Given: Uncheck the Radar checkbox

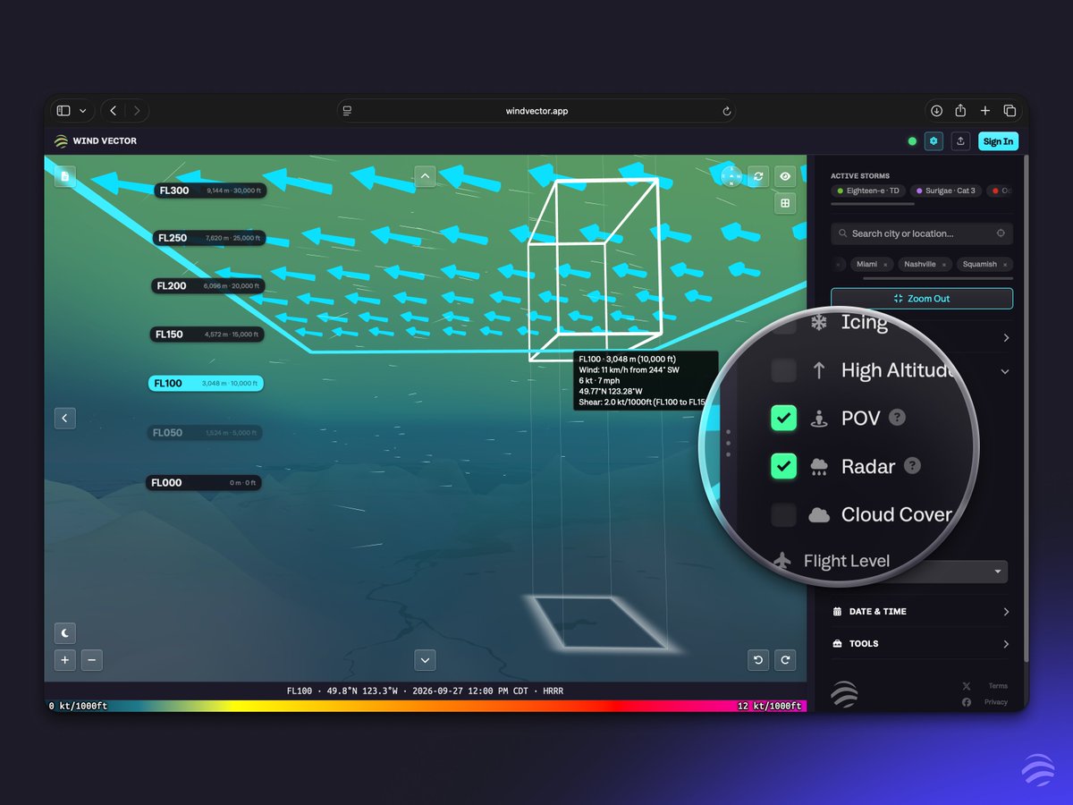Looking at the screenshot, I should 783,466.
